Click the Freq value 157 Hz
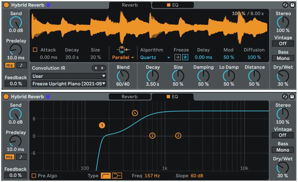Viewport: 298px width, 182px height. pos(152,175)
